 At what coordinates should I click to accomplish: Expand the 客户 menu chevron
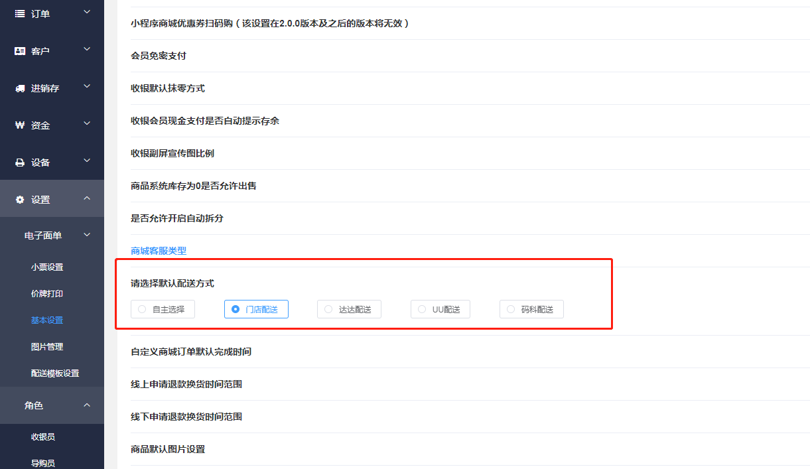[87, 49]
